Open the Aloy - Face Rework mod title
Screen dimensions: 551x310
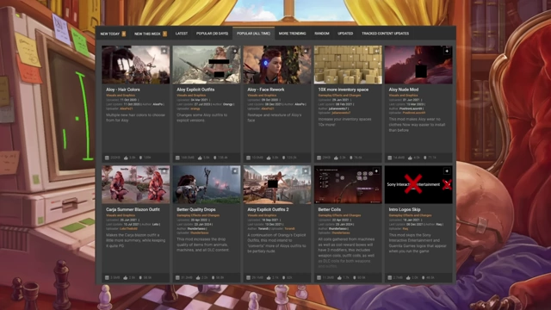pyautogui.click(x=266, y=90)
